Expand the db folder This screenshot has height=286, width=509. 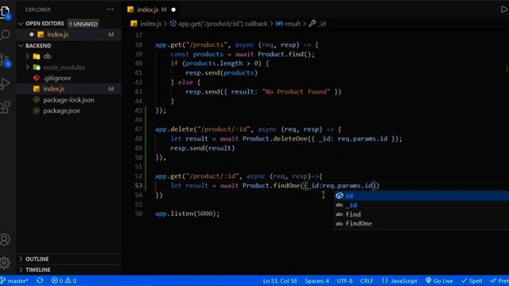coord(28,56)
